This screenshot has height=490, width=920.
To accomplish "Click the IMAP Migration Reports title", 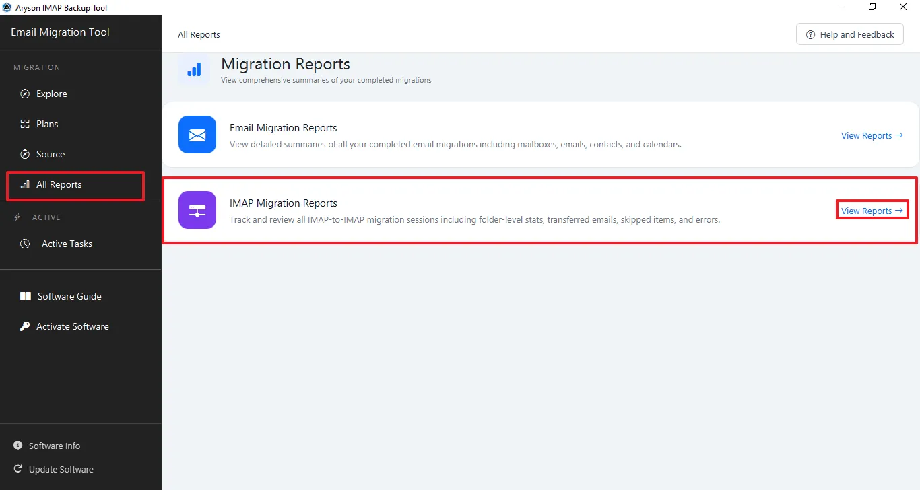I will coord(283,203).
